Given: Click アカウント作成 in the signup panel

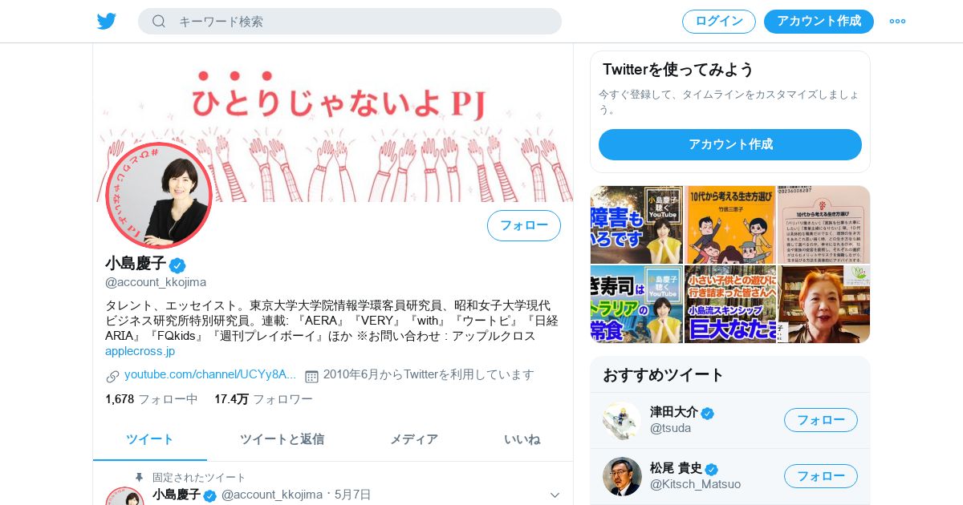Looking at the screenshot, I should point(730,145).
